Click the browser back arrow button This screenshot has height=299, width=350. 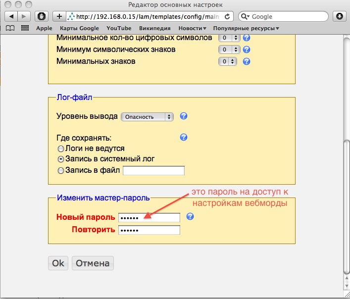point(11,16)
